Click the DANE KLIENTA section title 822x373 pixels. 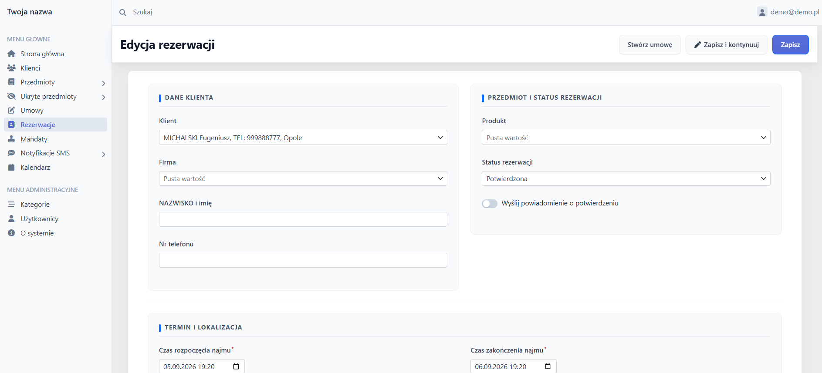(x=189, y=97)
